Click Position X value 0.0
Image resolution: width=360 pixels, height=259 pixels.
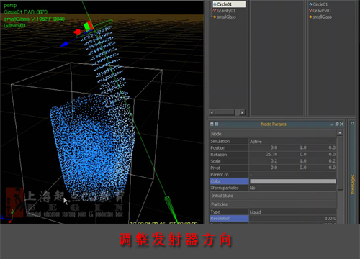[x=274, y=147]
